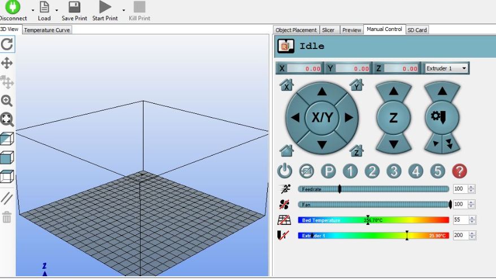Toggle the fan on/off icon

284,204
